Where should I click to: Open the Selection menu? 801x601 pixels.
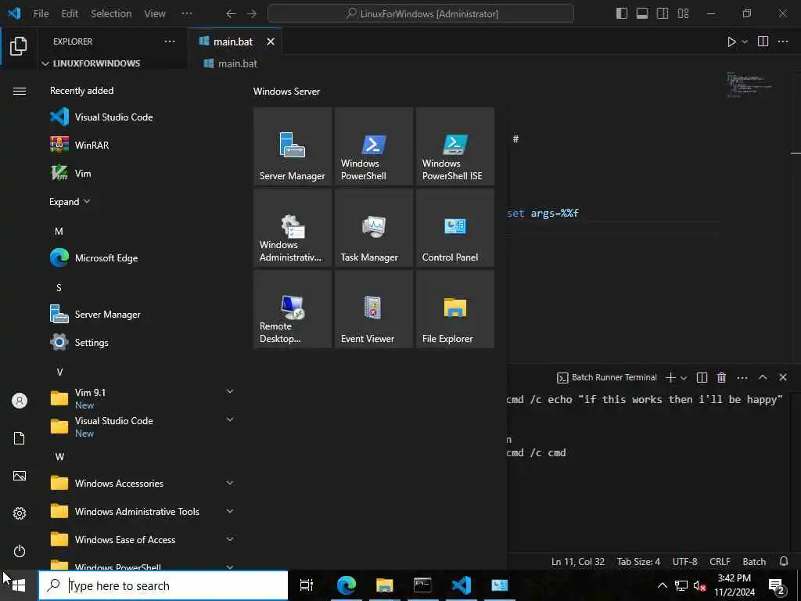pos(111,14)
